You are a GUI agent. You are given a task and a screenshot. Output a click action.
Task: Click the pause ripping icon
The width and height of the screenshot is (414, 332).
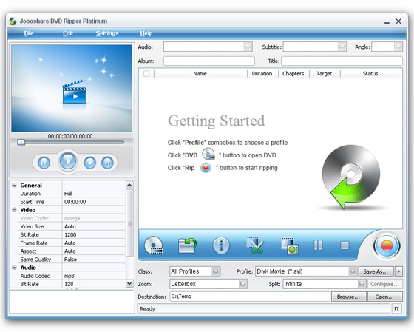pos(318,245)
